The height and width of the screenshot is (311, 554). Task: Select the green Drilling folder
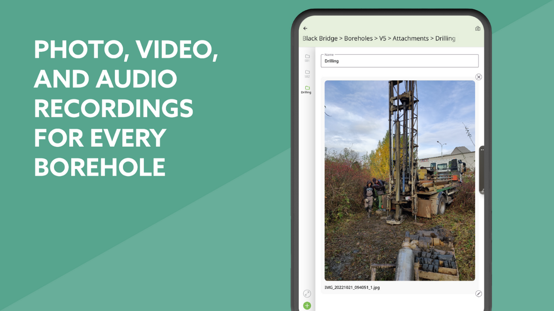tap(306, 90)
